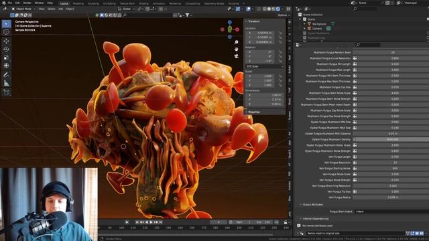This screenshot has width=429, height=241.
Task: Select the Move tool
Action: [6, 42]
